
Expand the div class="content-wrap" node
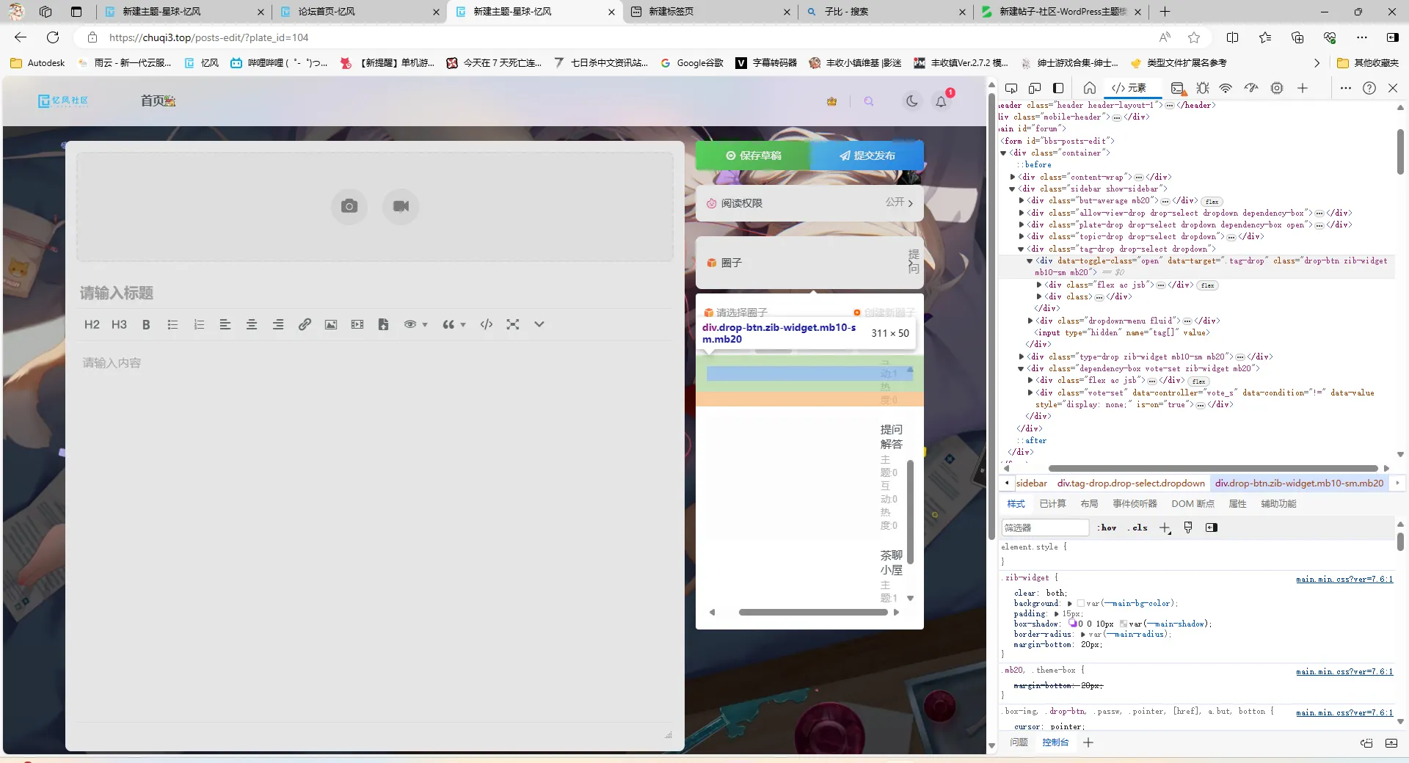tap(1013, 177)
